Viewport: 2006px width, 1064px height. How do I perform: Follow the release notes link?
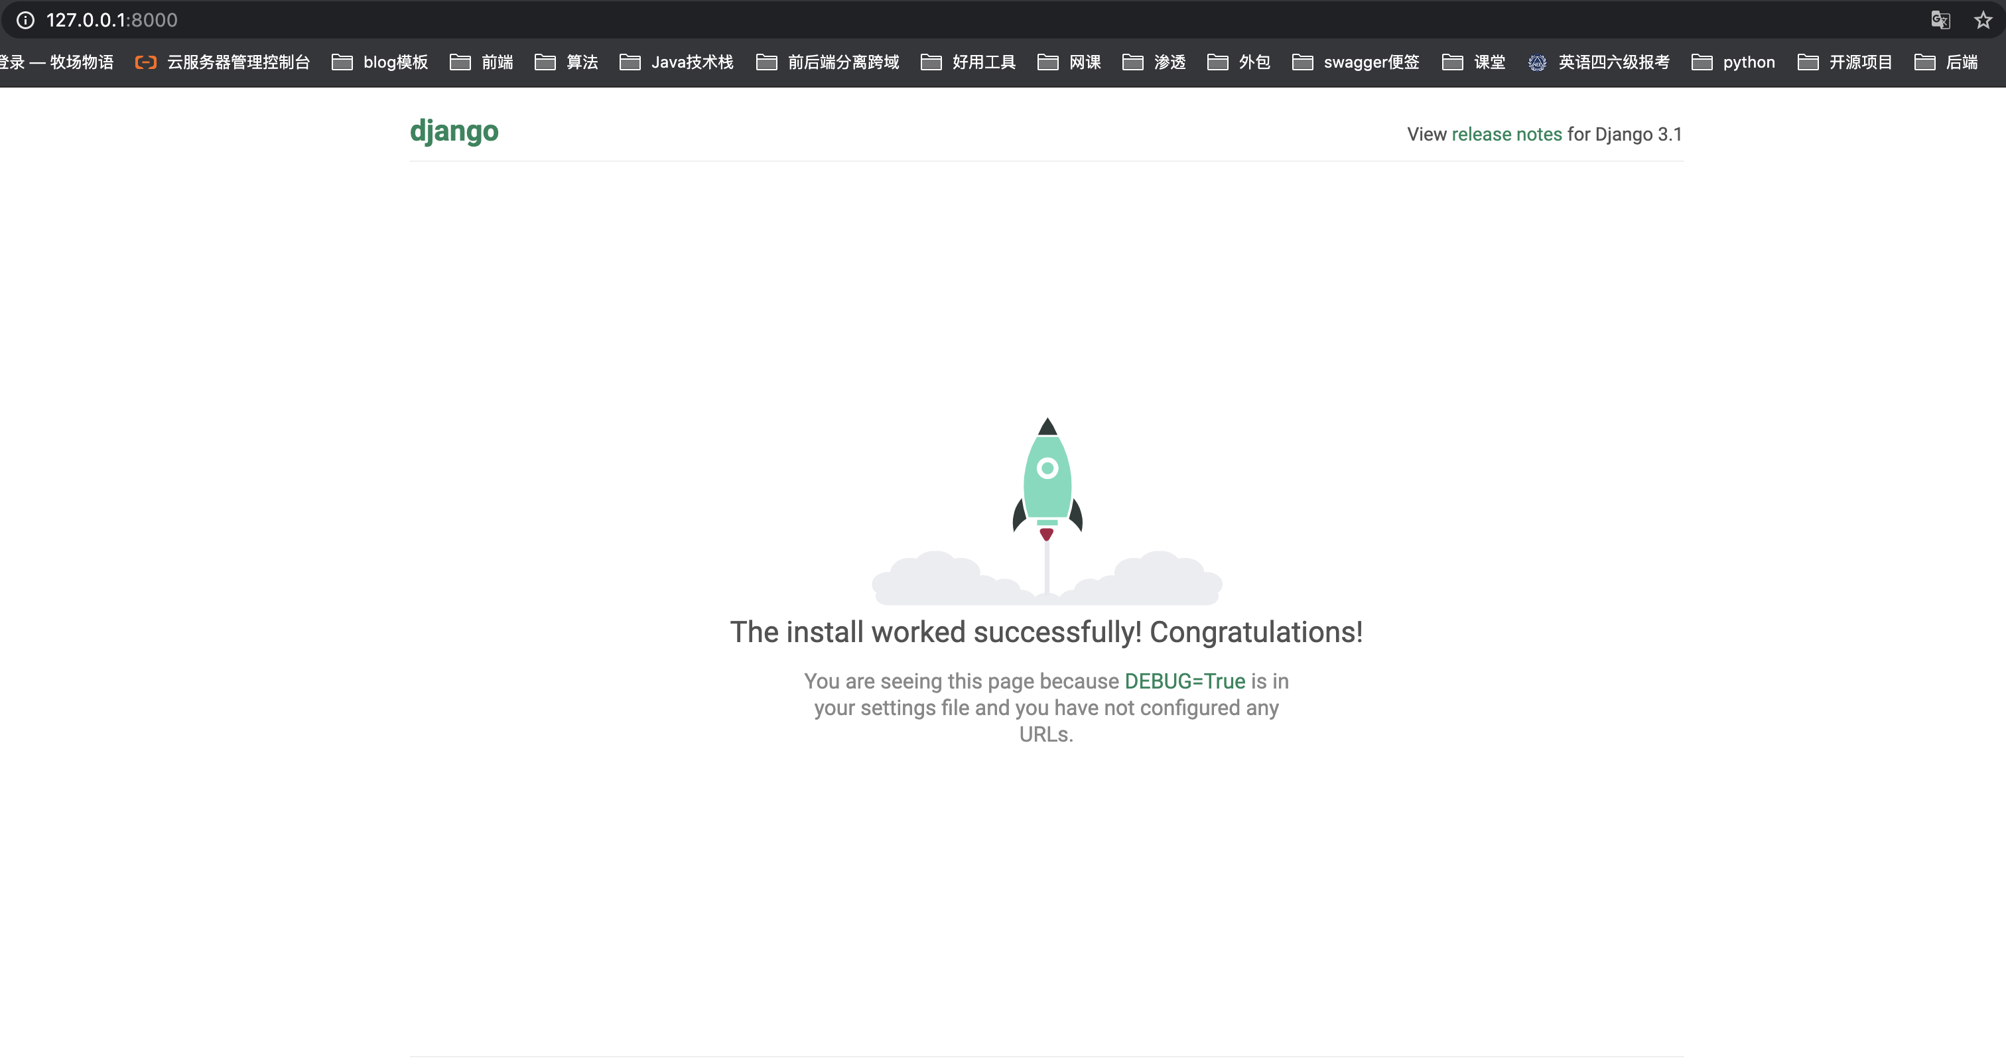pos(1507,134)
